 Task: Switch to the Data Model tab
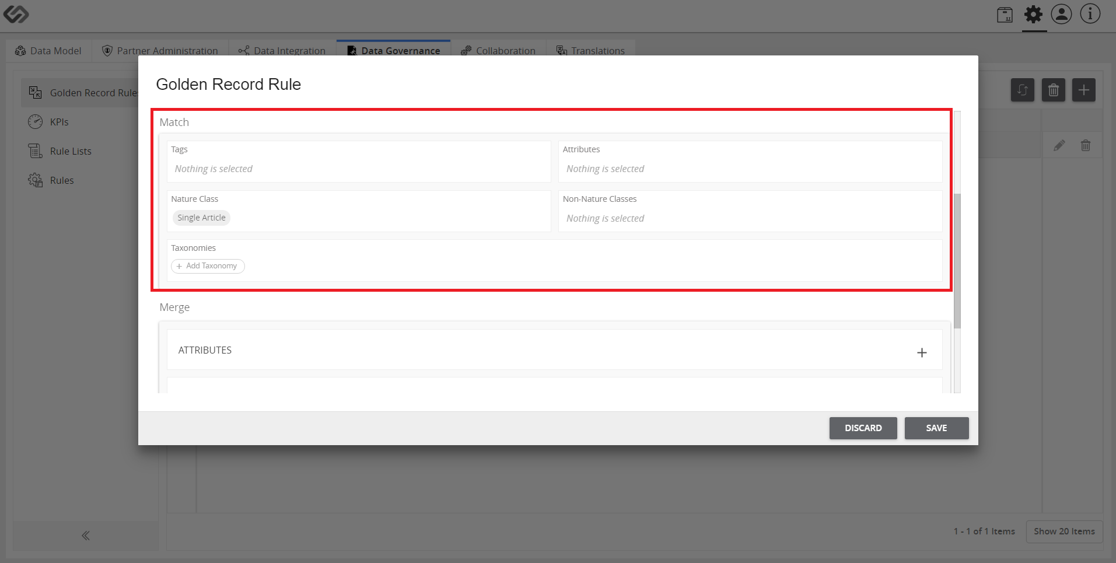48,51
